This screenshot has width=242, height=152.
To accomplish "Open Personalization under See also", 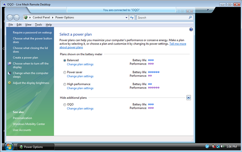I will (x=22, y=118).
